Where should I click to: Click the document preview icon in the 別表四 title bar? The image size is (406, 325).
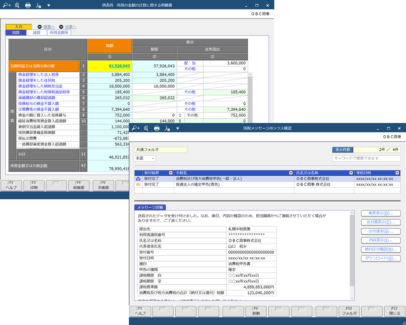[x=17, y=6]
